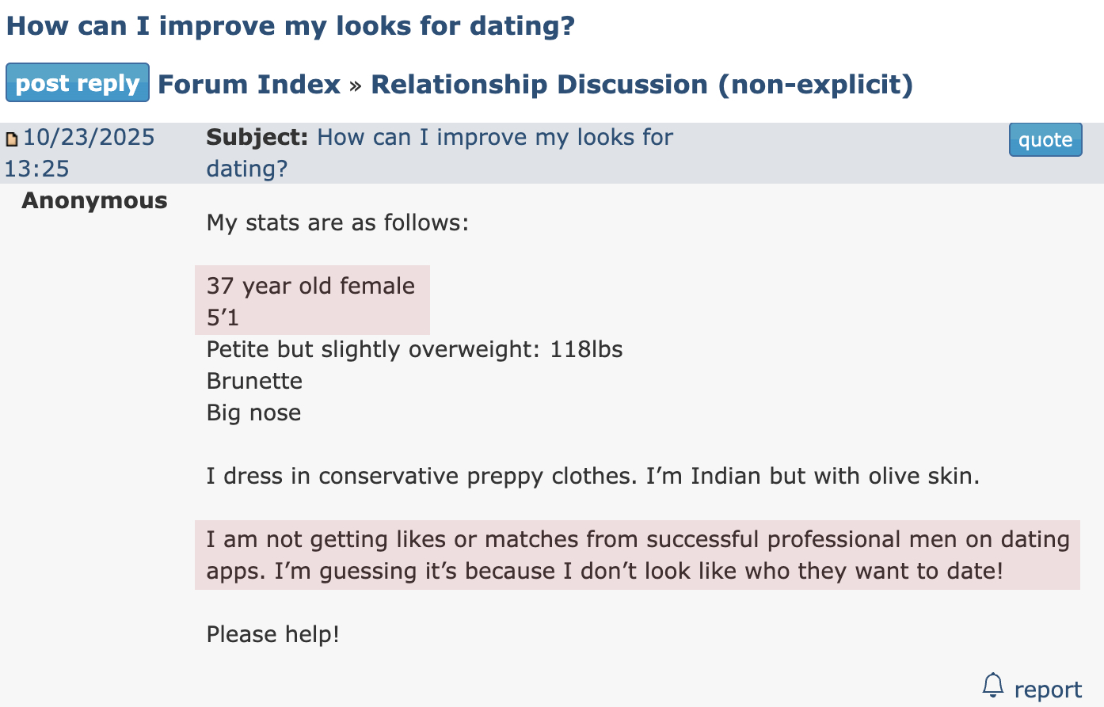Quote this post using the quote button

pos(1045,140)
